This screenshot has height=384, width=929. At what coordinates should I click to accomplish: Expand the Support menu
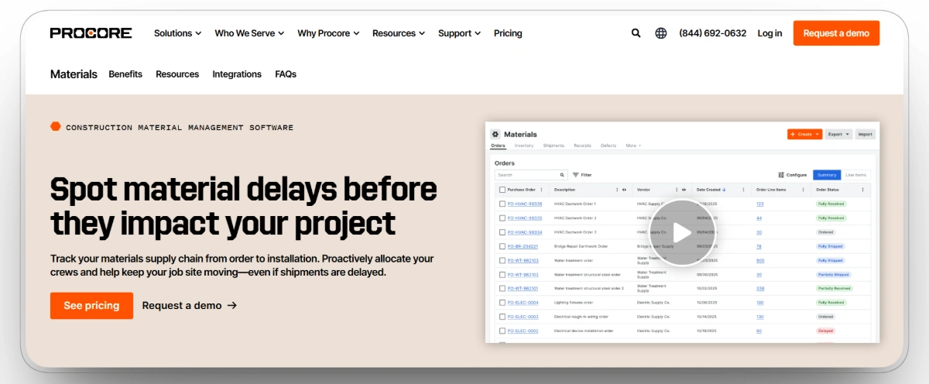[x=459, y=33]
